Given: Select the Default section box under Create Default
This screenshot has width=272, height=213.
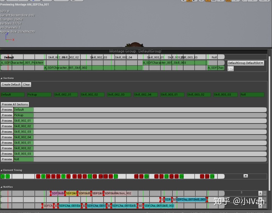Looking at the screenshot, I should coord(12,95).
